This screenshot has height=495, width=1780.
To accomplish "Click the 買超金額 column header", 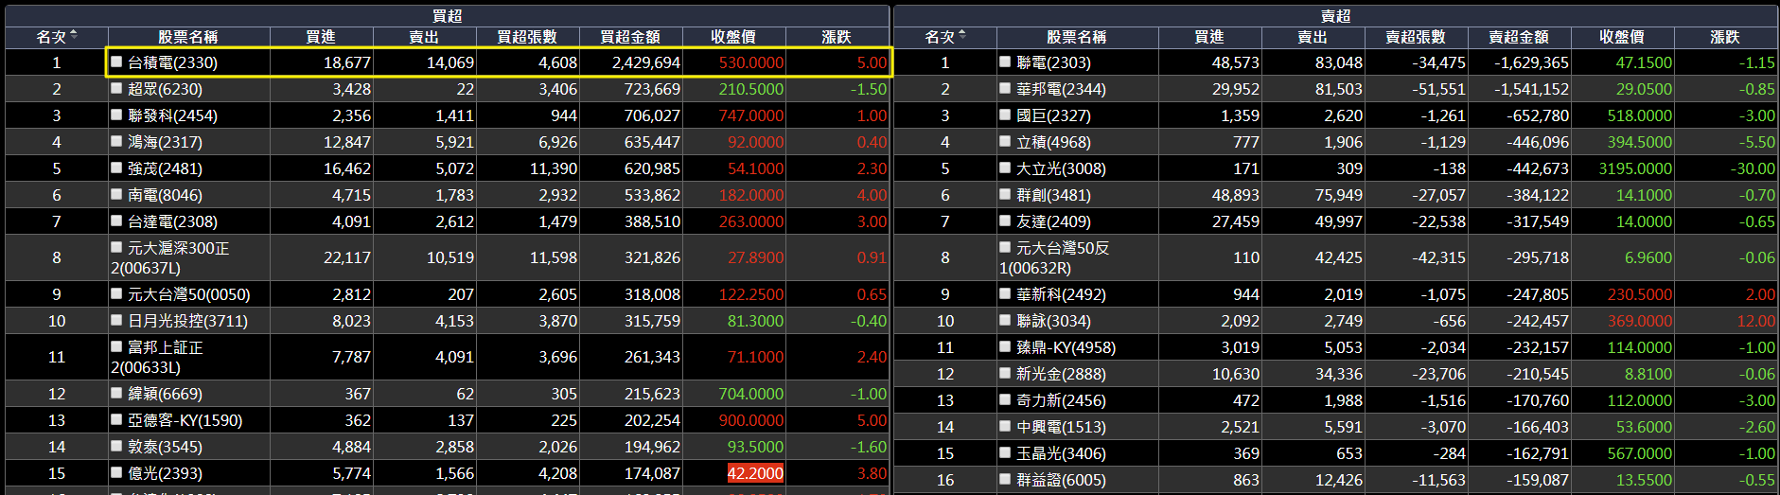I will point(630,37).
